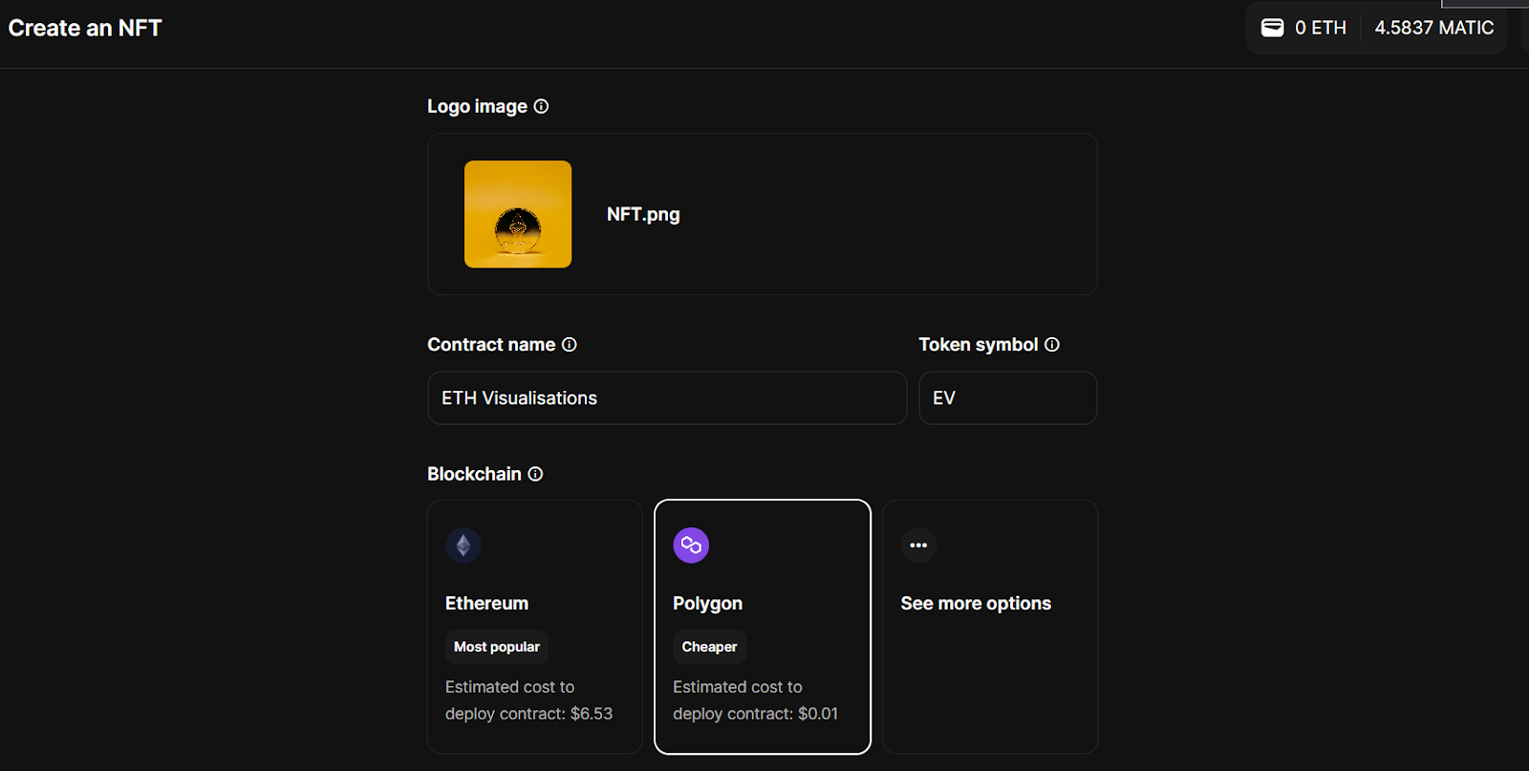This screenshot has width=1529, height=771.
Task: Open the 4.5837 MATIC balance
Action: click(x=1433, y=28)
